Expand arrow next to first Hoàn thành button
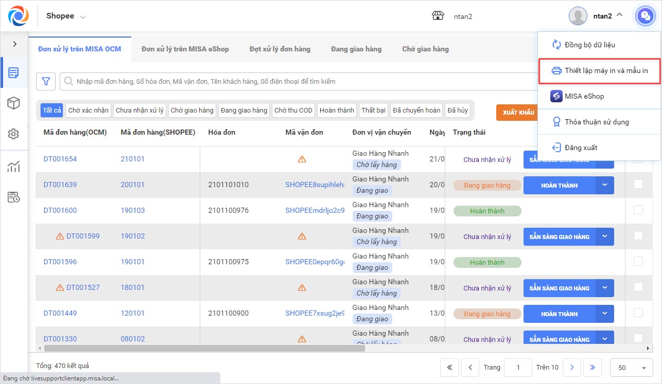Screen dimensions: 662x384 605,185
